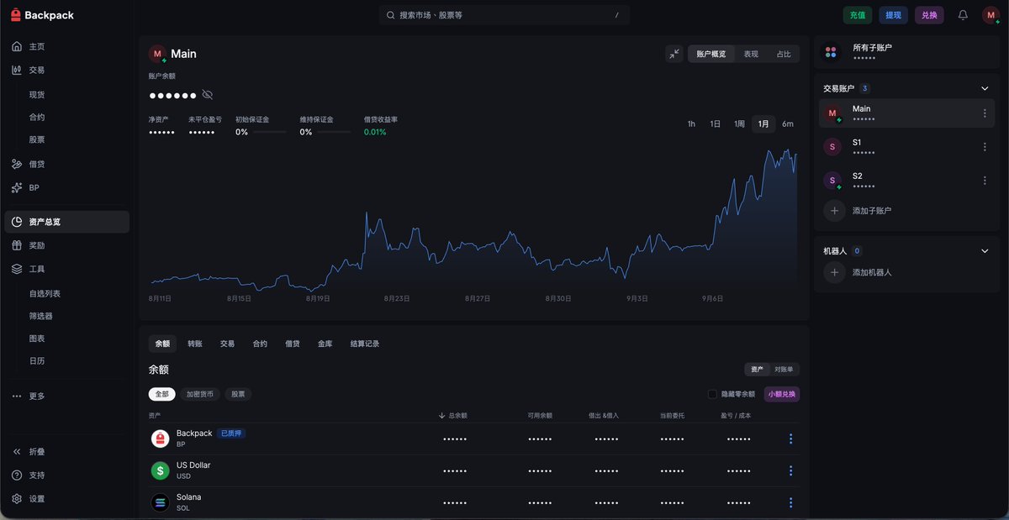Viewport: 1009px width, 520px height.
Task: Open the 转账 tab
Action: [x=195, y=344]
